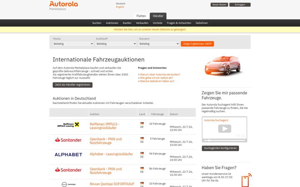Viewport: 300px width, 187px height.
Task: Click the Autorola Marketplace logo
Action: (x=63, y=6)
